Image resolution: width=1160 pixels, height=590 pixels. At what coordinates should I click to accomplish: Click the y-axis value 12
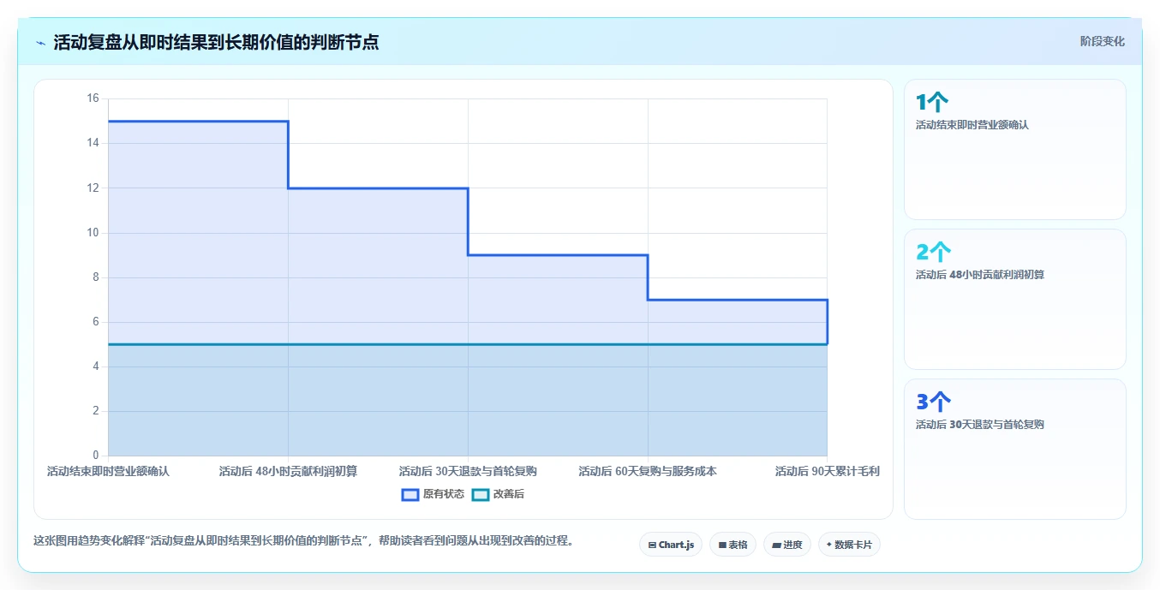[93, 188]
